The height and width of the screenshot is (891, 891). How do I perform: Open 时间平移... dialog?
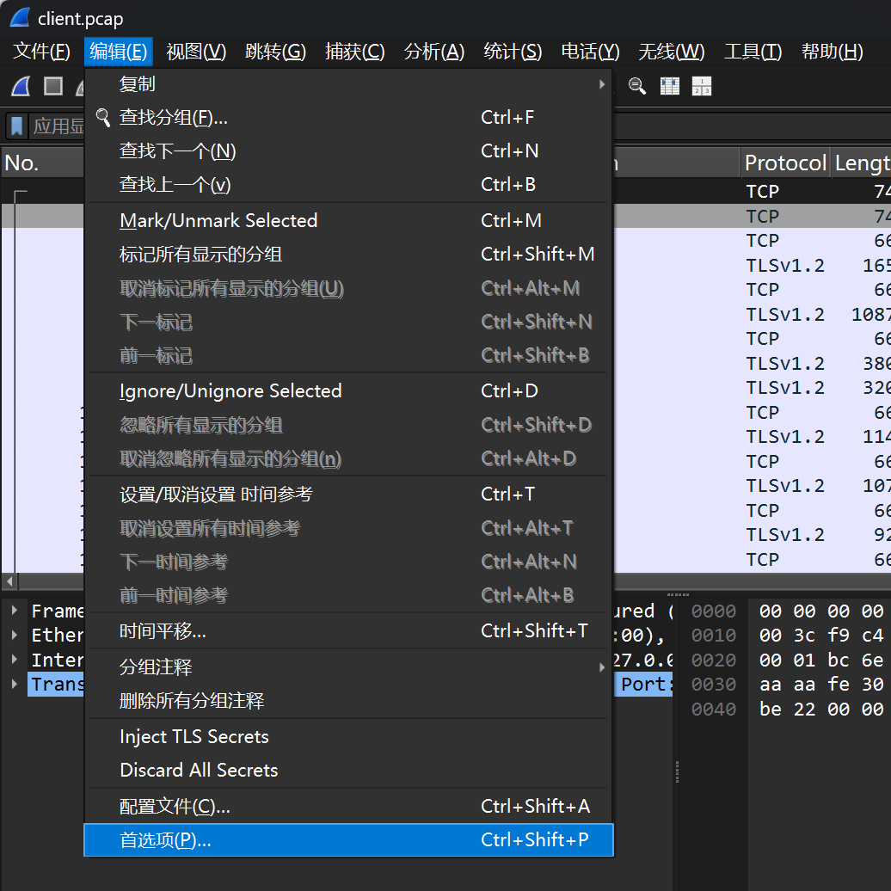[x=348, y=631]
